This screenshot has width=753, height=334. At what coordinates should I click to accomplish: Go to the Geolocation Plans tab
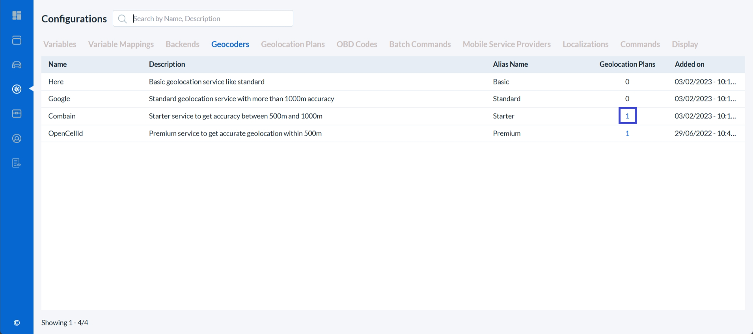[293, 44]
